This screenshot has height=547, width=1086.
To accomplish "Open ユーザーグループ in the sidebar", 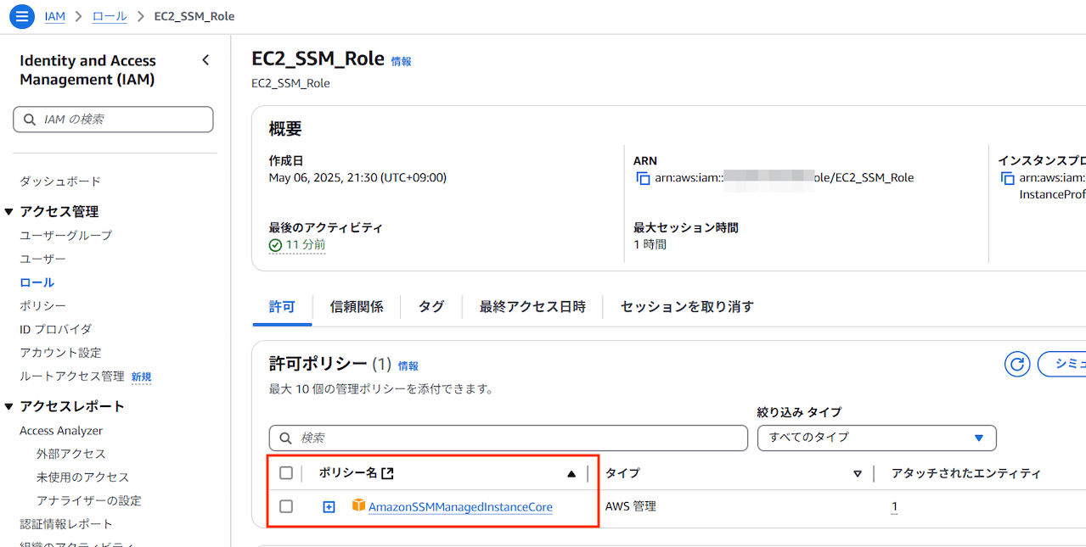I will [66, 235].
